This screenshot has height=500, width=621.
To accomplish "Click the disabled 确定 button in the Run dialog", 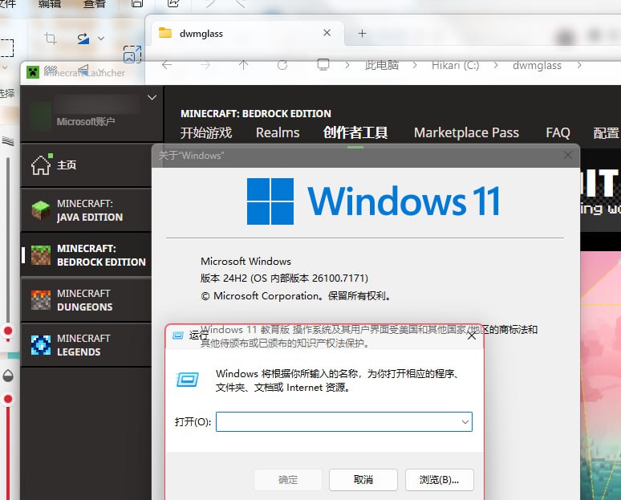I will pyautogui.click(x=288, y=480).
